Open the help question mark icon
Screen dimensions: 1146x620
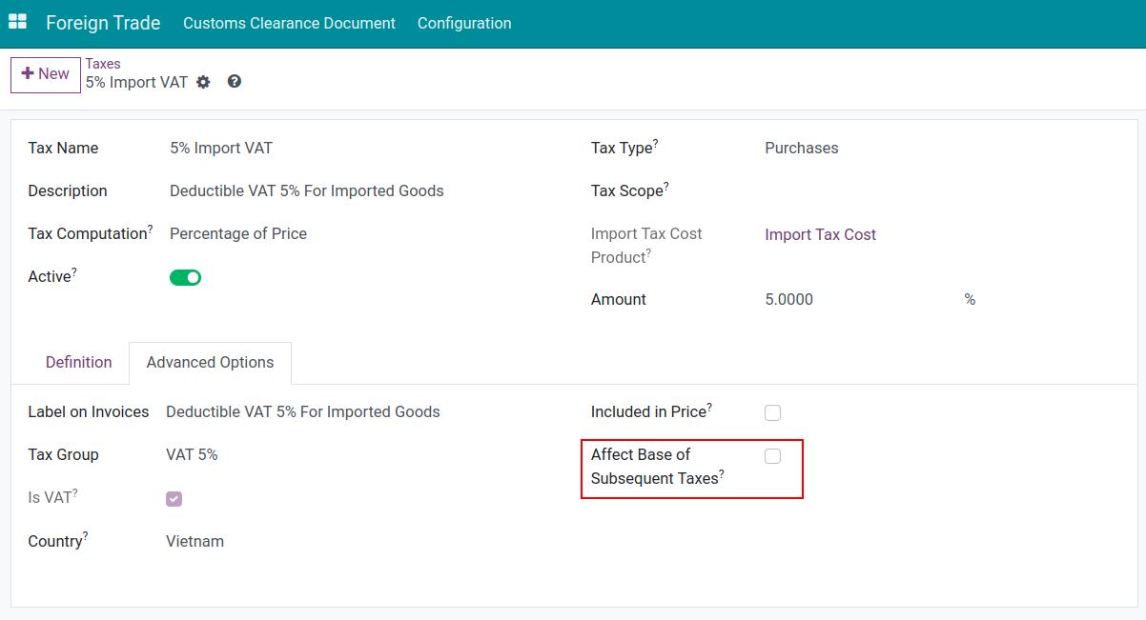[x=235, y=82]
